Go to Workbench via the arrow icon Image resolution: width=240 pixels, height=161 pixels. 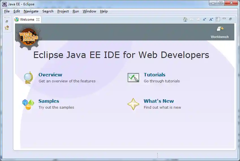coord(220,29)
